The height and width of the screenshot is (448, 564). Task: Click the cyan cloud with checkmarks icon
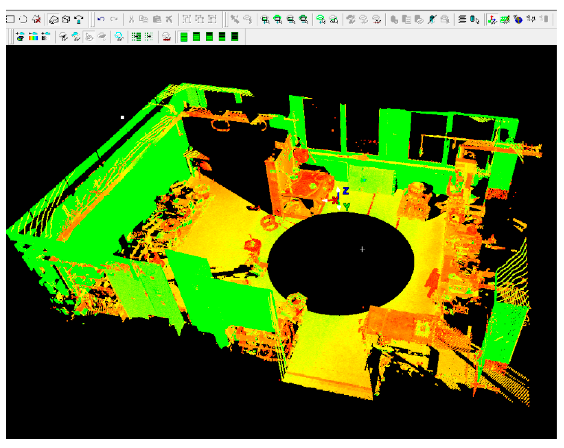tap(119, 37)
